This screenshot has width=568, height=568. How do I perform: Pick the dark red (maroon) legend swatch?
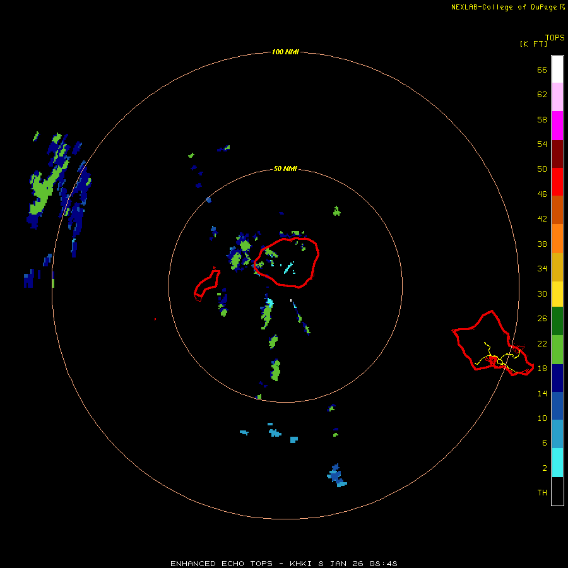click(557, 154)
